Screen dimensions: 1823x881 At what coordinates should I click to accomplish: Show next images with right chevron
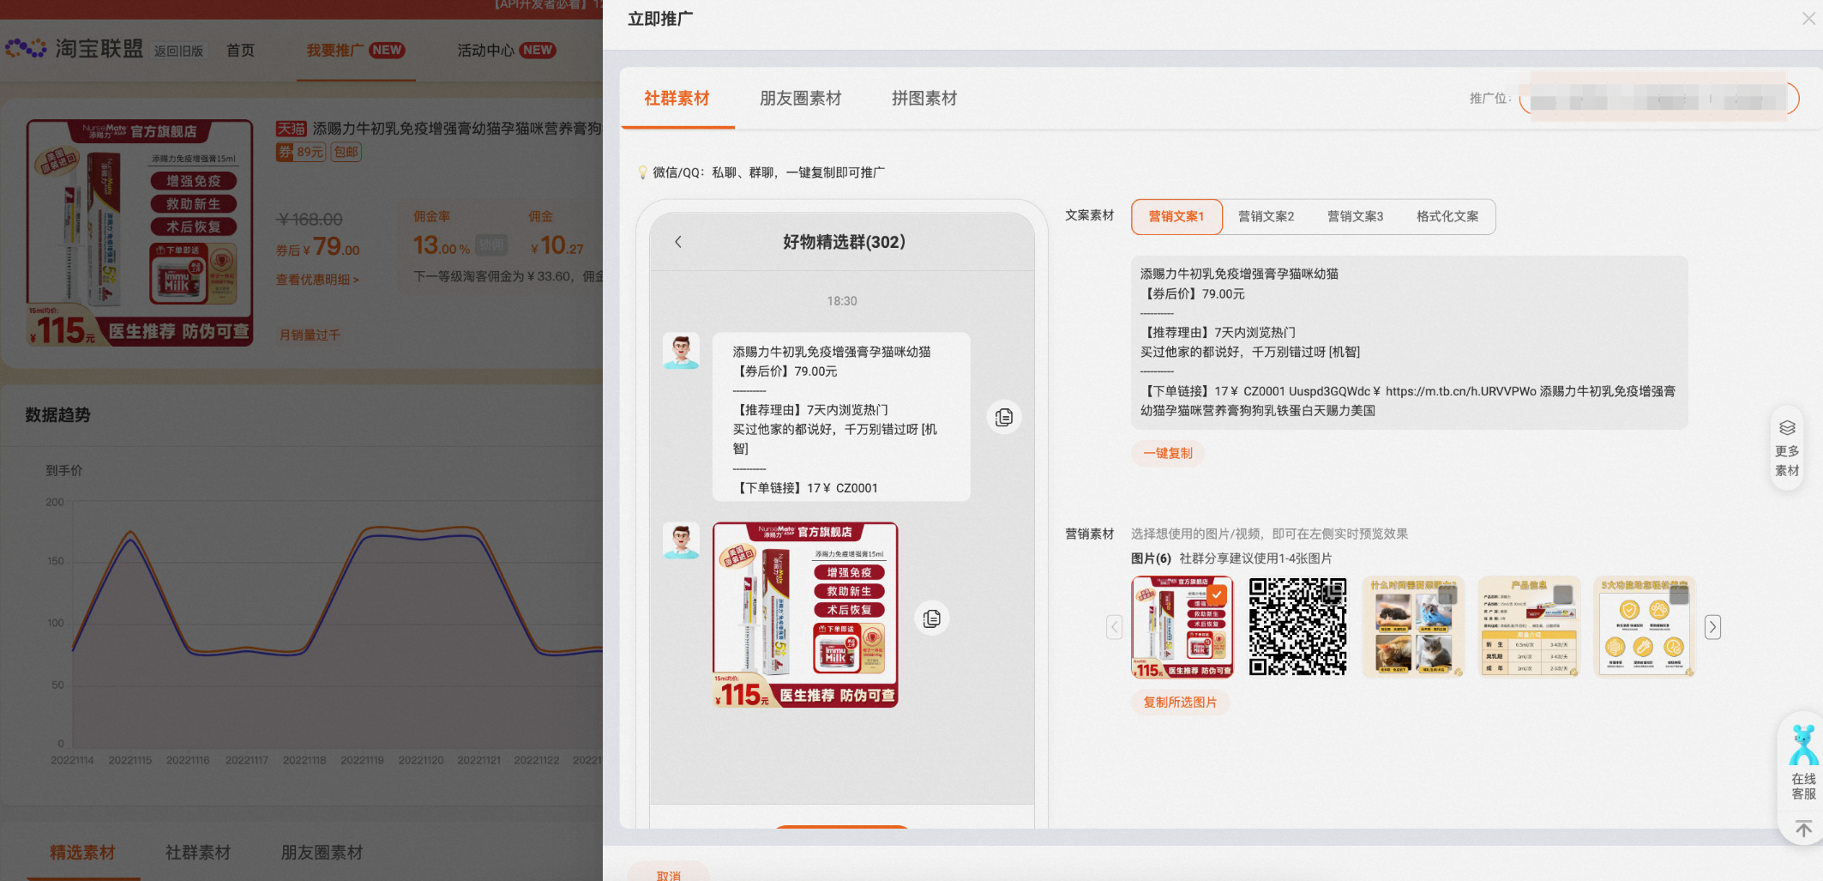point(1712,627)
